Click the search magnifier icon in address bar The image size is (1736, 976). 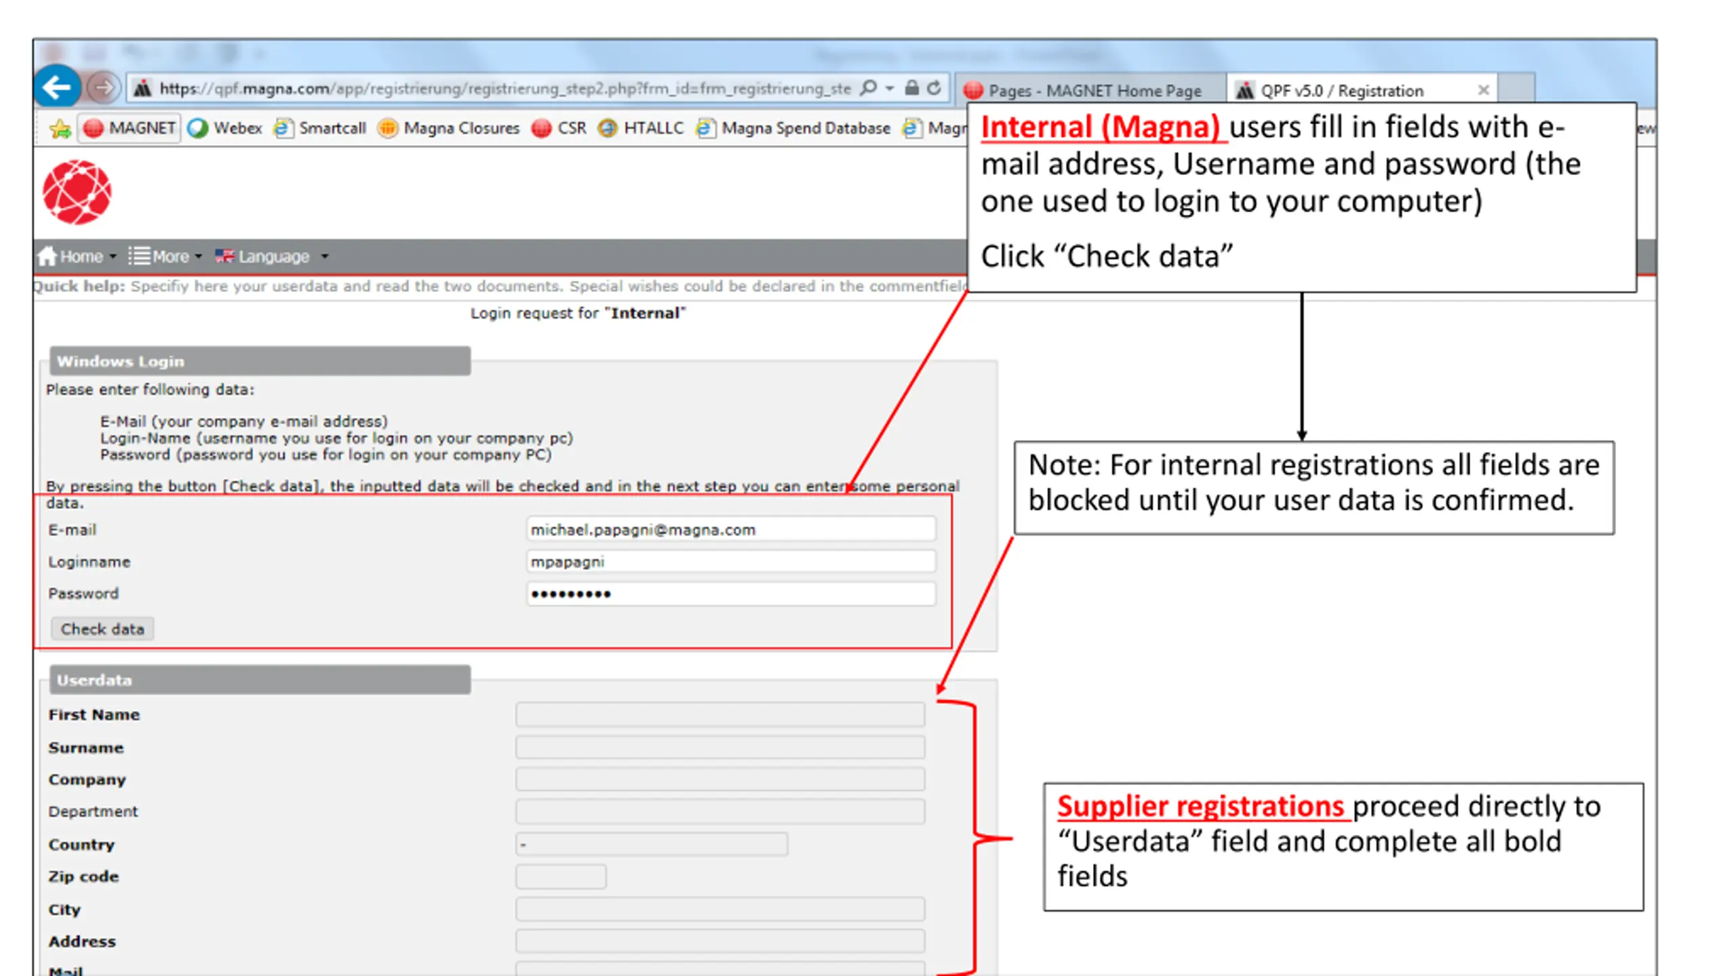coord(869,88)
